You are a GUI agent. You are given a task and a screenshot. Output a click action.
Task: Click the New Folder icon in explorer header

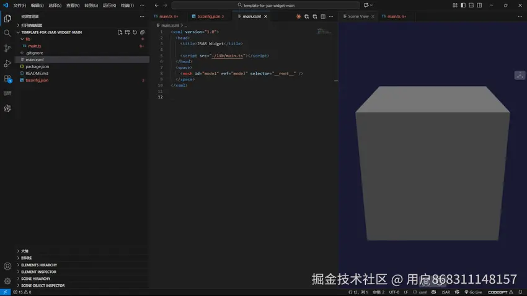[x=127, y=32]
